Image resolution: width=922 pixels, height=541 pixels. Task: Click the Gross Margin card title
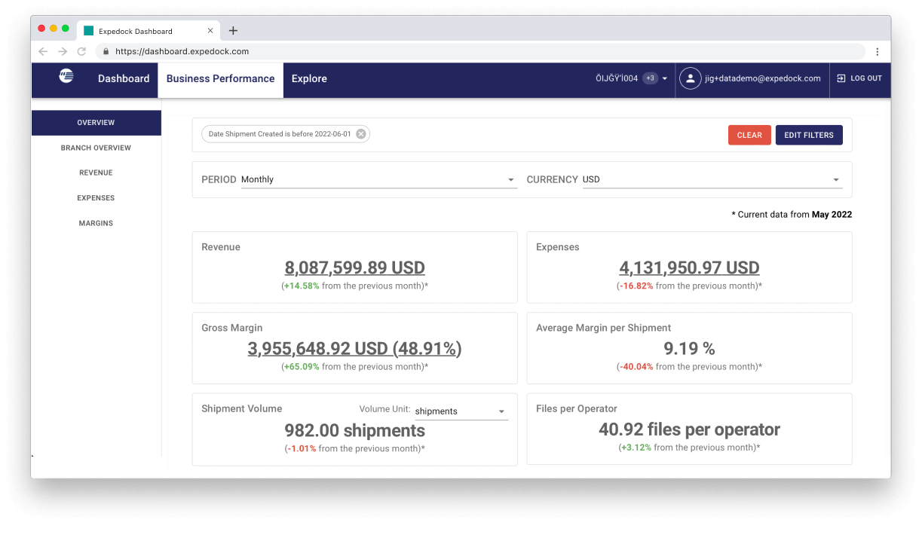[x=232, y=328]
